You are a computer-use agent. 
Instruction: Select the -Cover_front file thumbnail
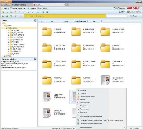tap(47, 96)
